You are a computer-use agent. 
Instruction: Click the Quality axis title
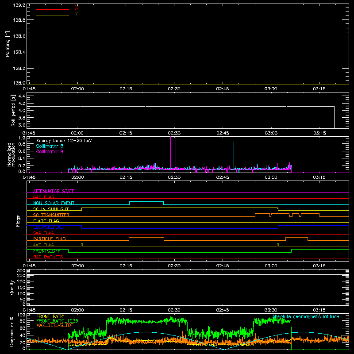coord(12,287)
